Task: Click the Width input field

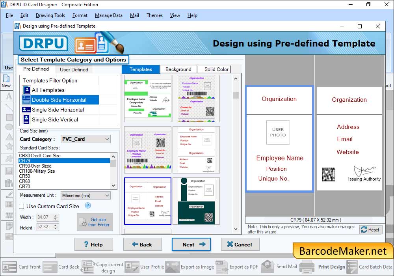Action: point(45,217)
